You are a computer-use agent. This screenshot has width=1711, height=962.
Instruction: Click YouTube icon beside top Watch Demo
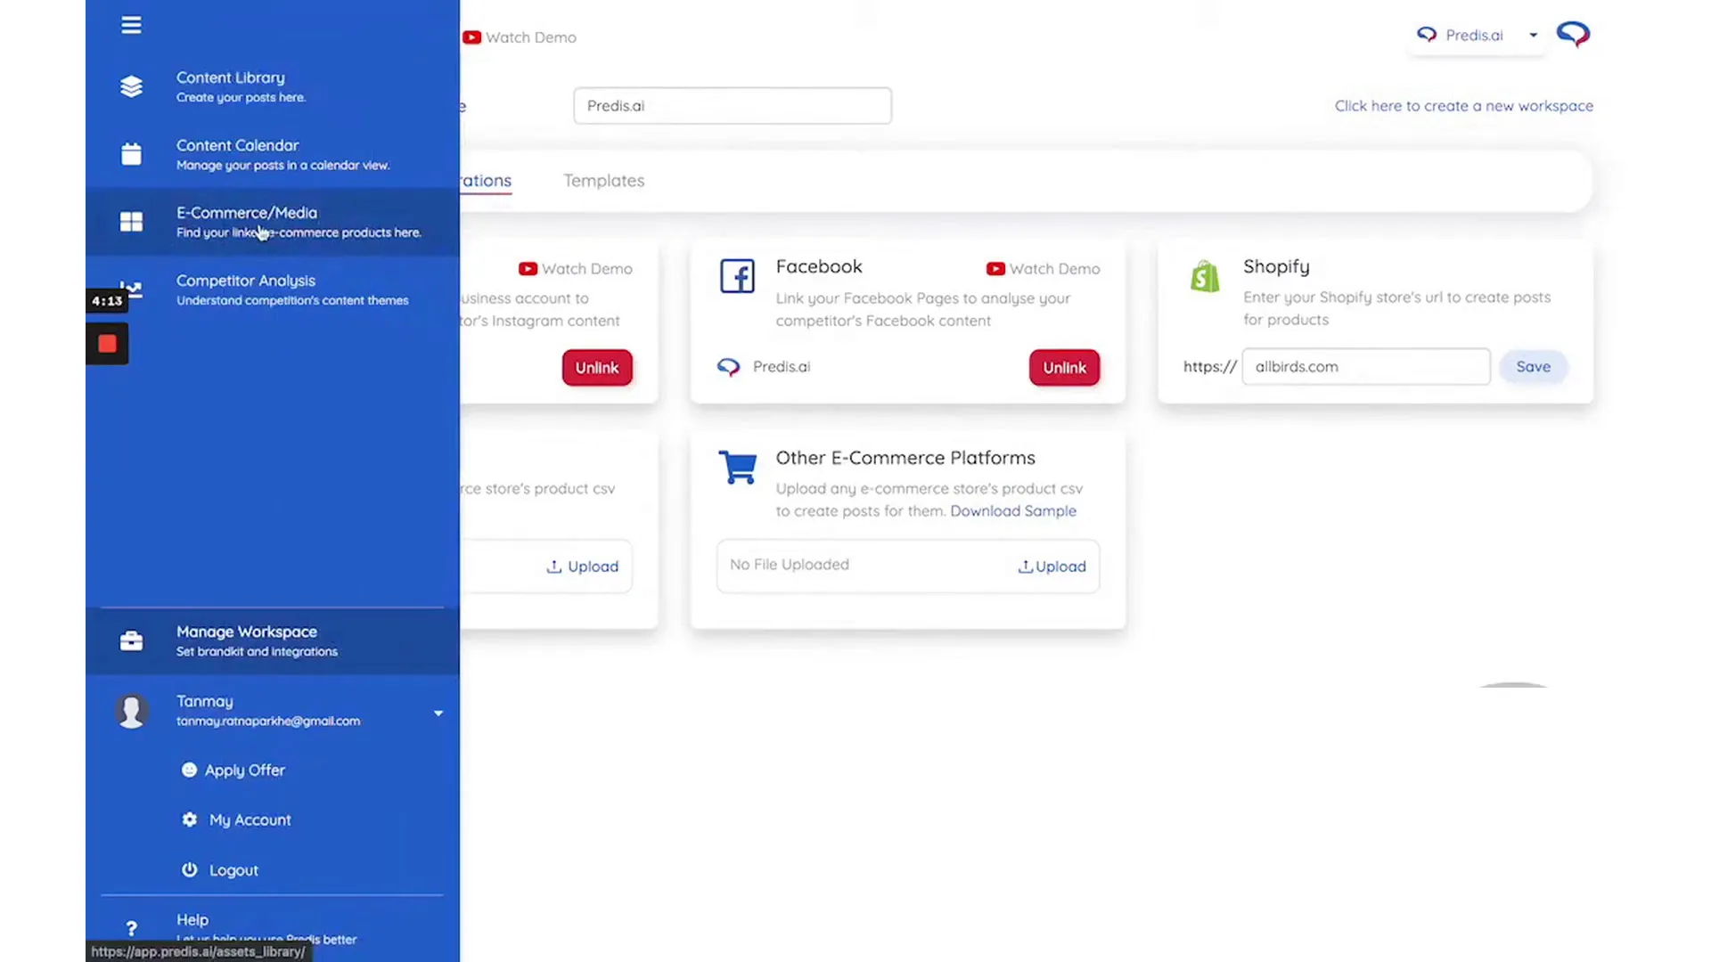pyautogui.click(x=471, y=37)
